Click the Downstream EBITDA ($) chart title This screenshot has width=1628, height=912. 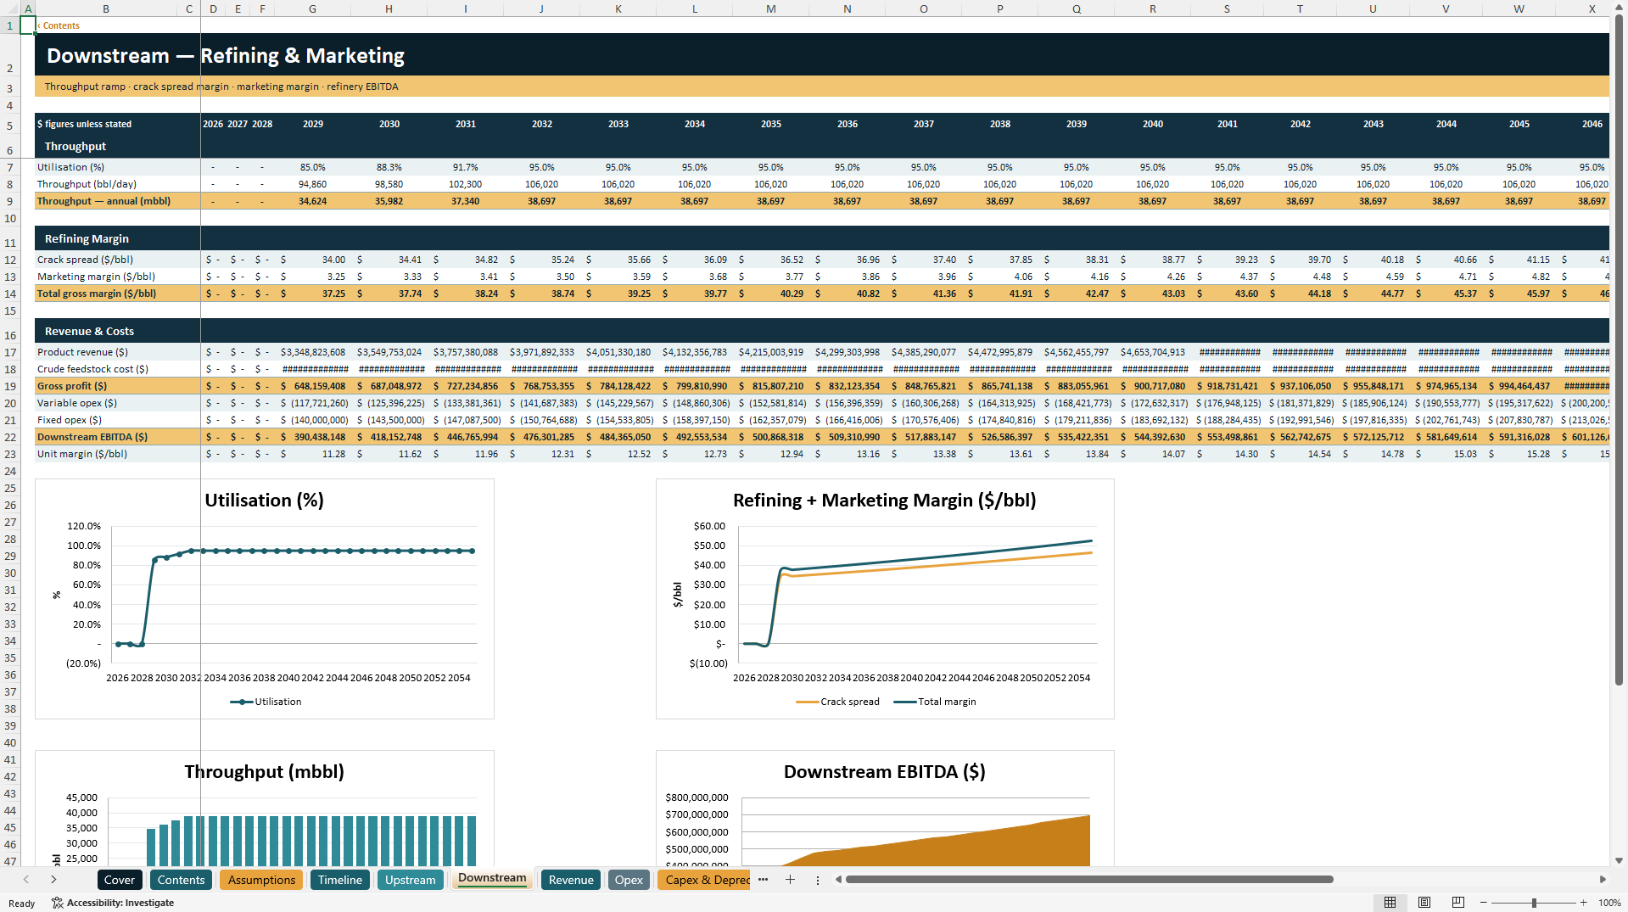click(884, 772)
